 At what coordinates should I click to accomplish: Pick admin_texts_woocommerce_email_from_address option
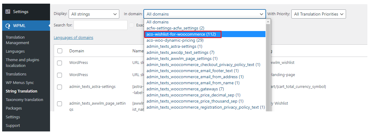pyautogui.click(x=205, y=77)
